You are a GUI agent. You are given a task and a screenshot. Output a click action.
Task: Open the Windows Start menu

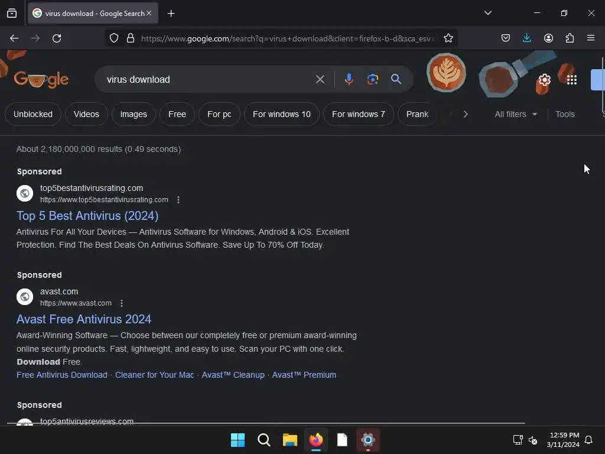[238, 440]
